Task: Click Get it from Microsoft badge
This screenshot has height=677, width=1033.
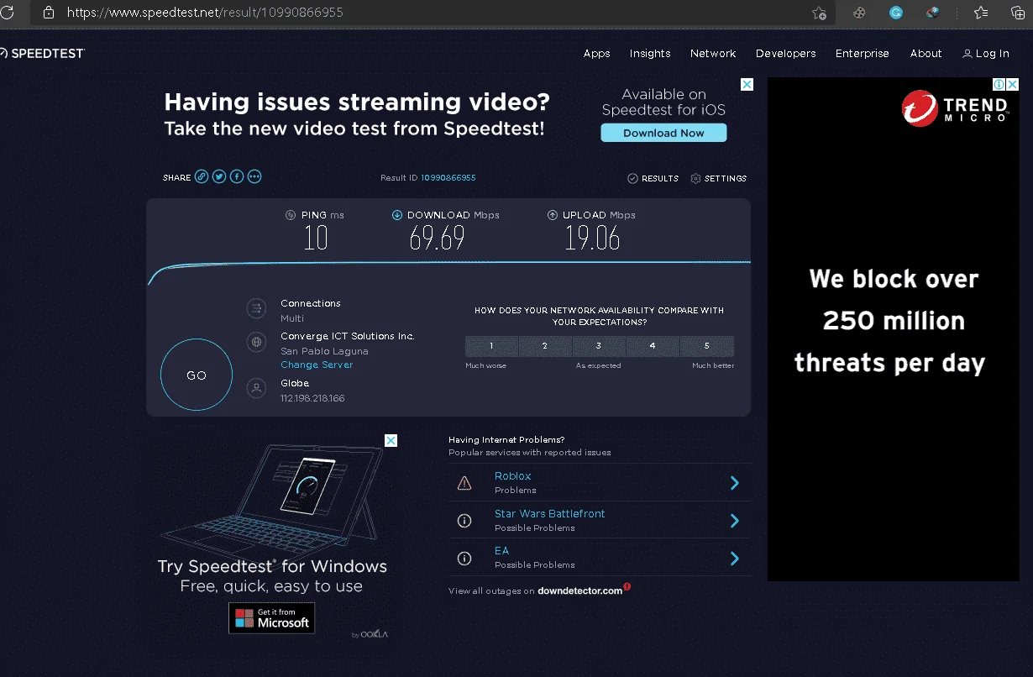Action: (x=271, y=617)
